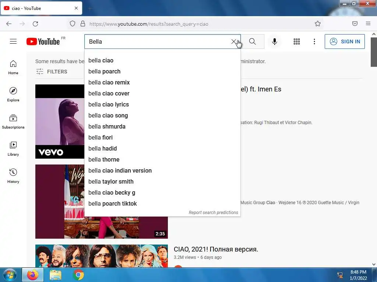377x282 pixels.
Task: Select suggestion 'bella ciao cover'
Action: point(162,94)
